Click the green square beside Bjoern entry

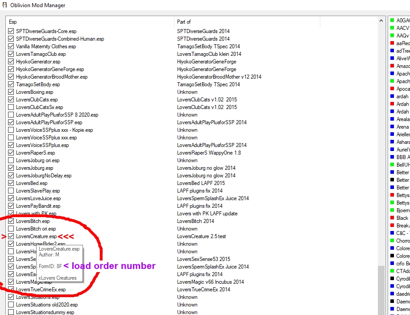(392, 210)
